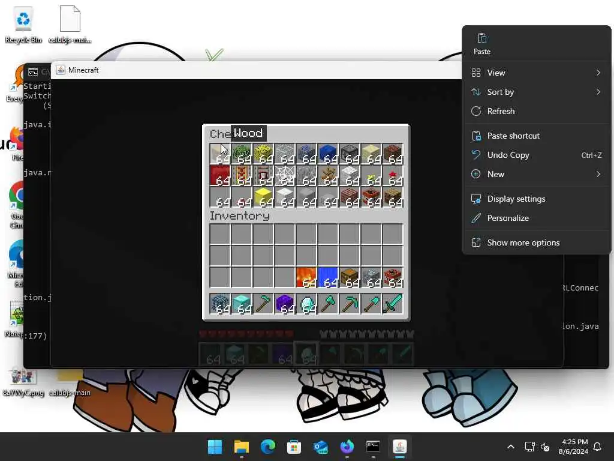Pick the yellow flower stack in chest

[371, 175]
